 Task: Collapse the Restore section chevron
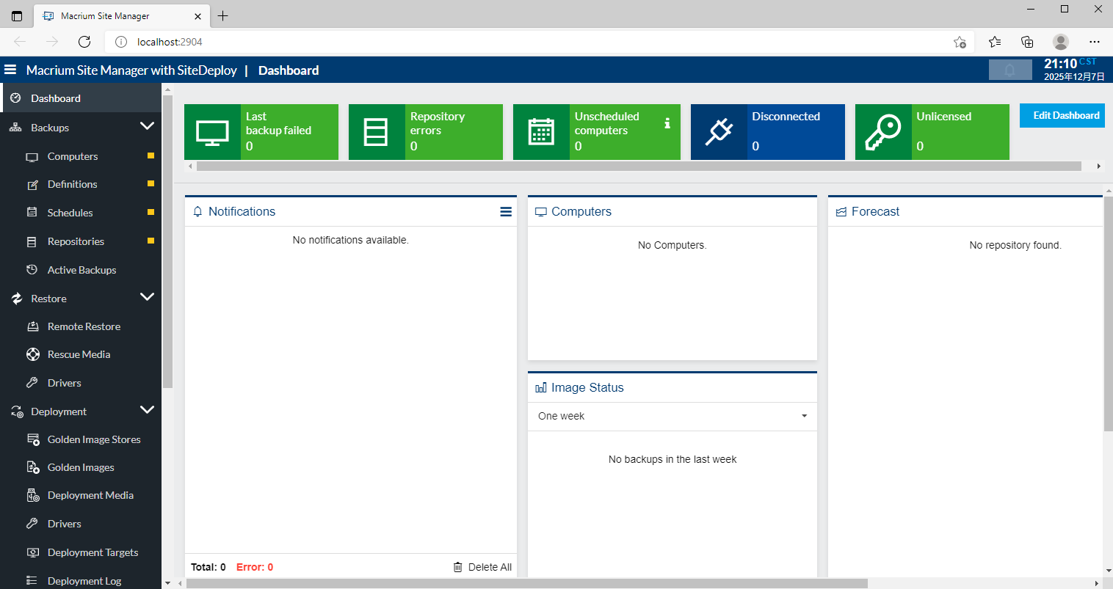[x=147, y=297]
